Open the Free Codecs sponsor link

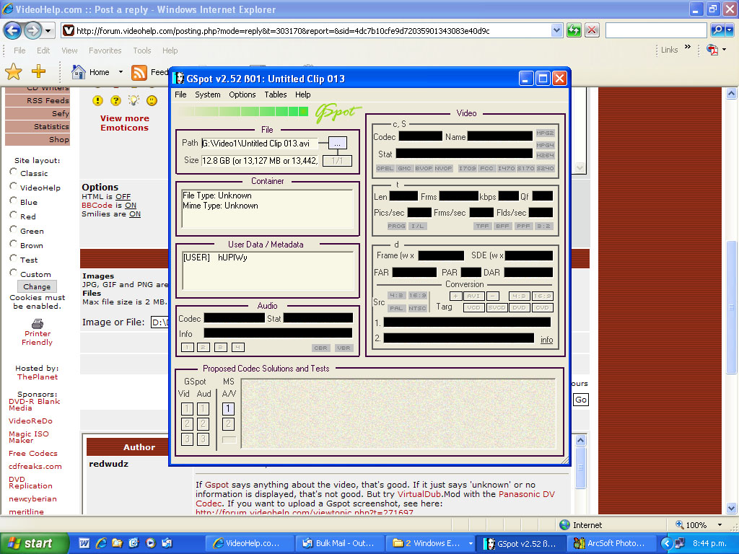[33, 453]
